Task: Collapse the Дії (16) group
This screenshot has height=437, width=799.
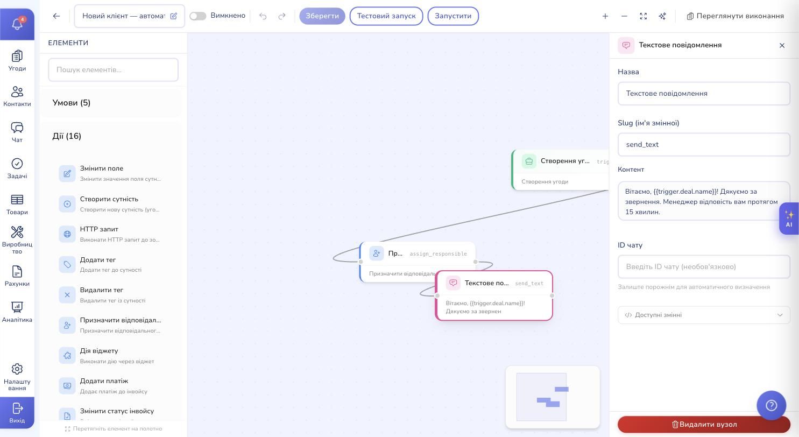Action: tap(110, 136)
